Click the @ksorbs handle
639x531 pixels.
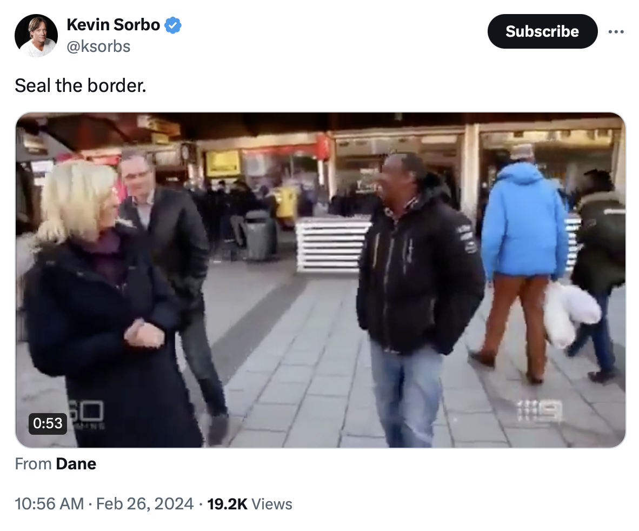click(98, 47)
